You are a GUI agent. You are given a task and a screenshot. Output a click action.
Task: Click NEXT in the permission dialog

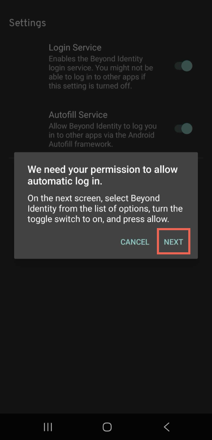click(173, 242)
